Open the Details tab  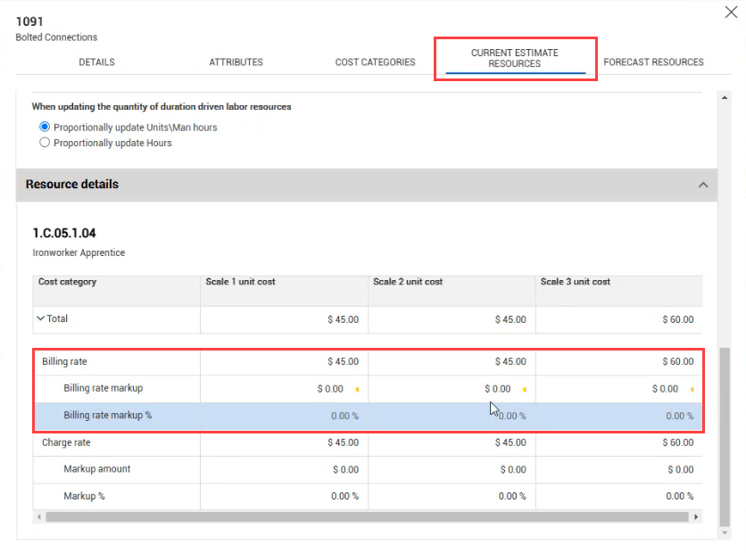(96, 62)
